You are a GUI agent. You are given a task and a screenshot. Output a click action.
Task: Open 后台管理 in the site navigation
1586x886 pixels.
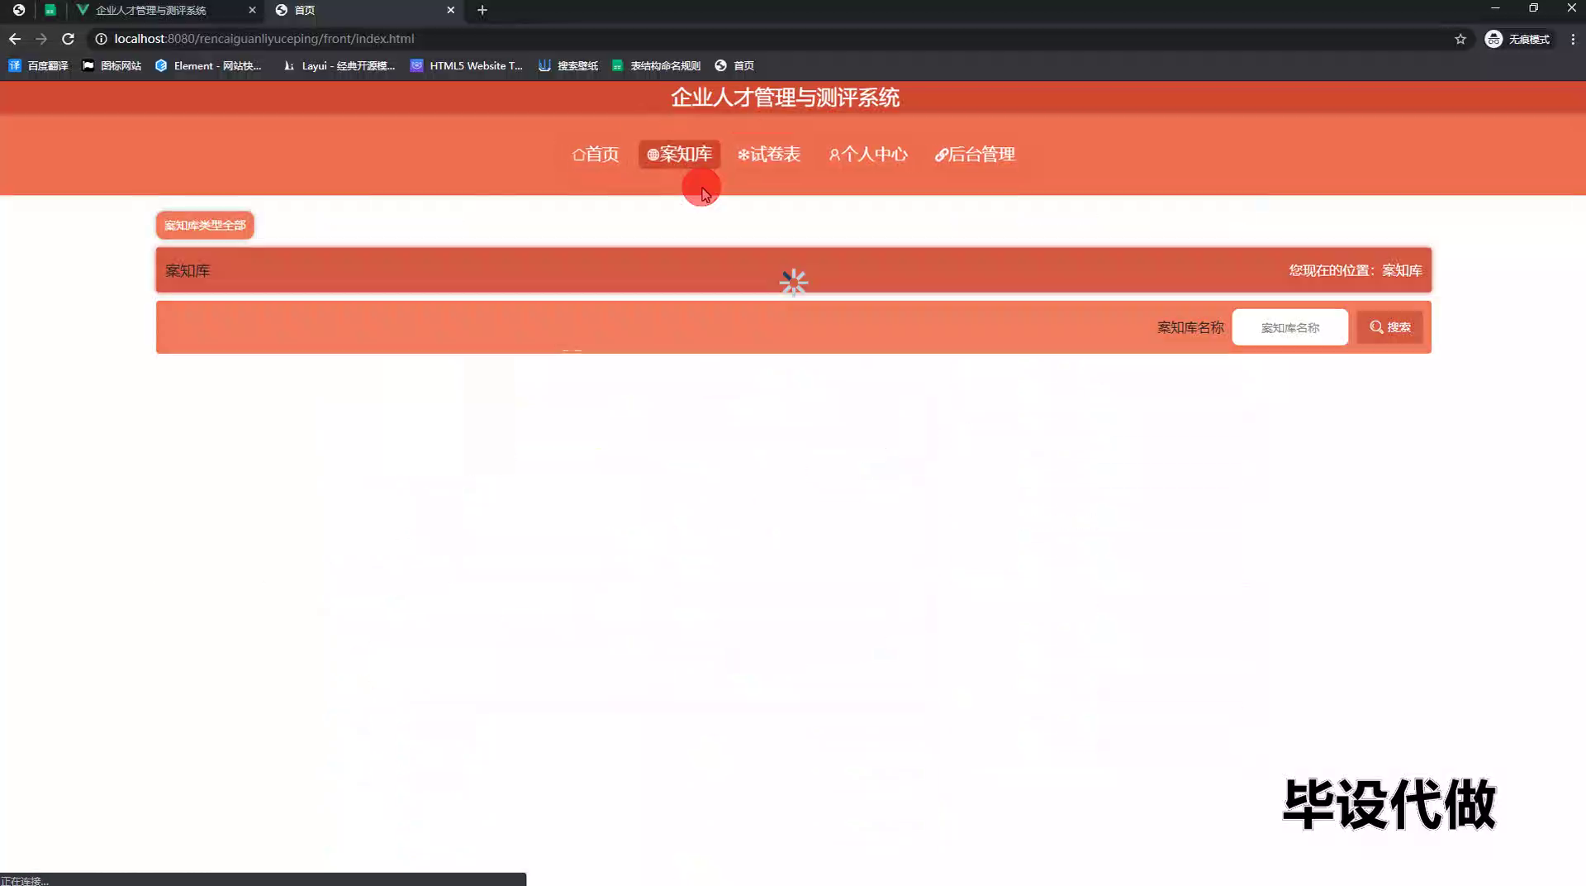coord(975,155)
